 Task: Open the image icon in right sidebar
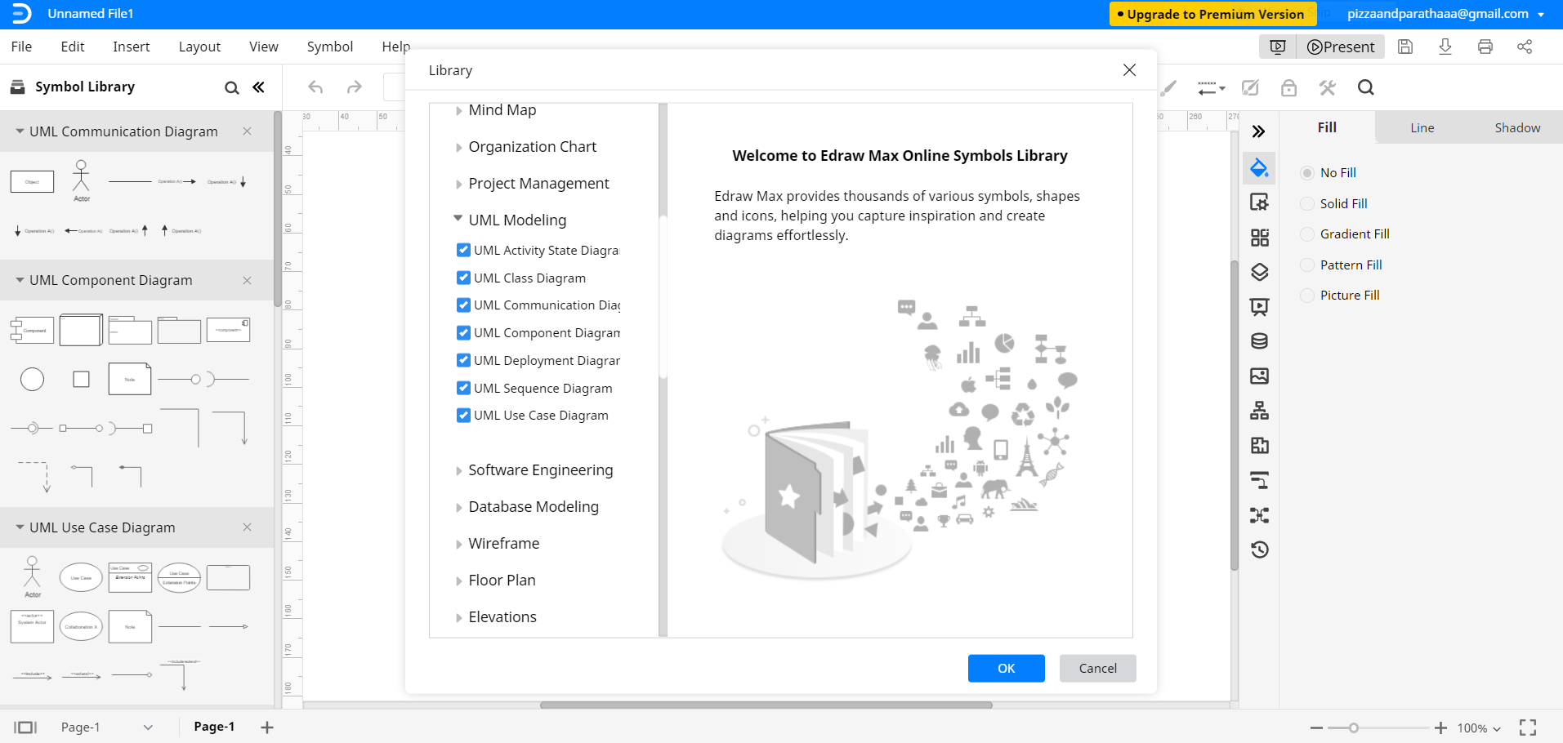pos(1259,376)
